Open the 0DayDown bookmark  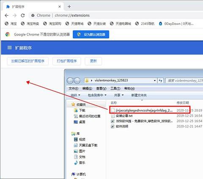tap(176, 24)
